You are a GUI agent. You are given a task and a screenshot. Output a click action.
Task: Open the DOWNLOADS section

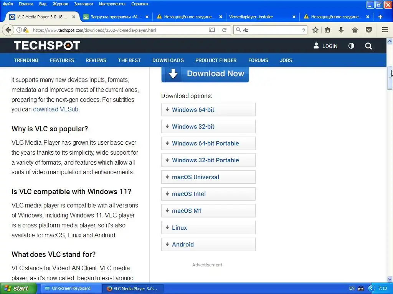point(168,60)
